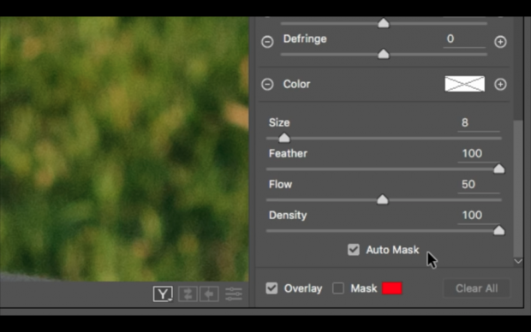Viewport: 531px width, 332px height.
Task: Click the Mask label
Action: pos(364,288)
